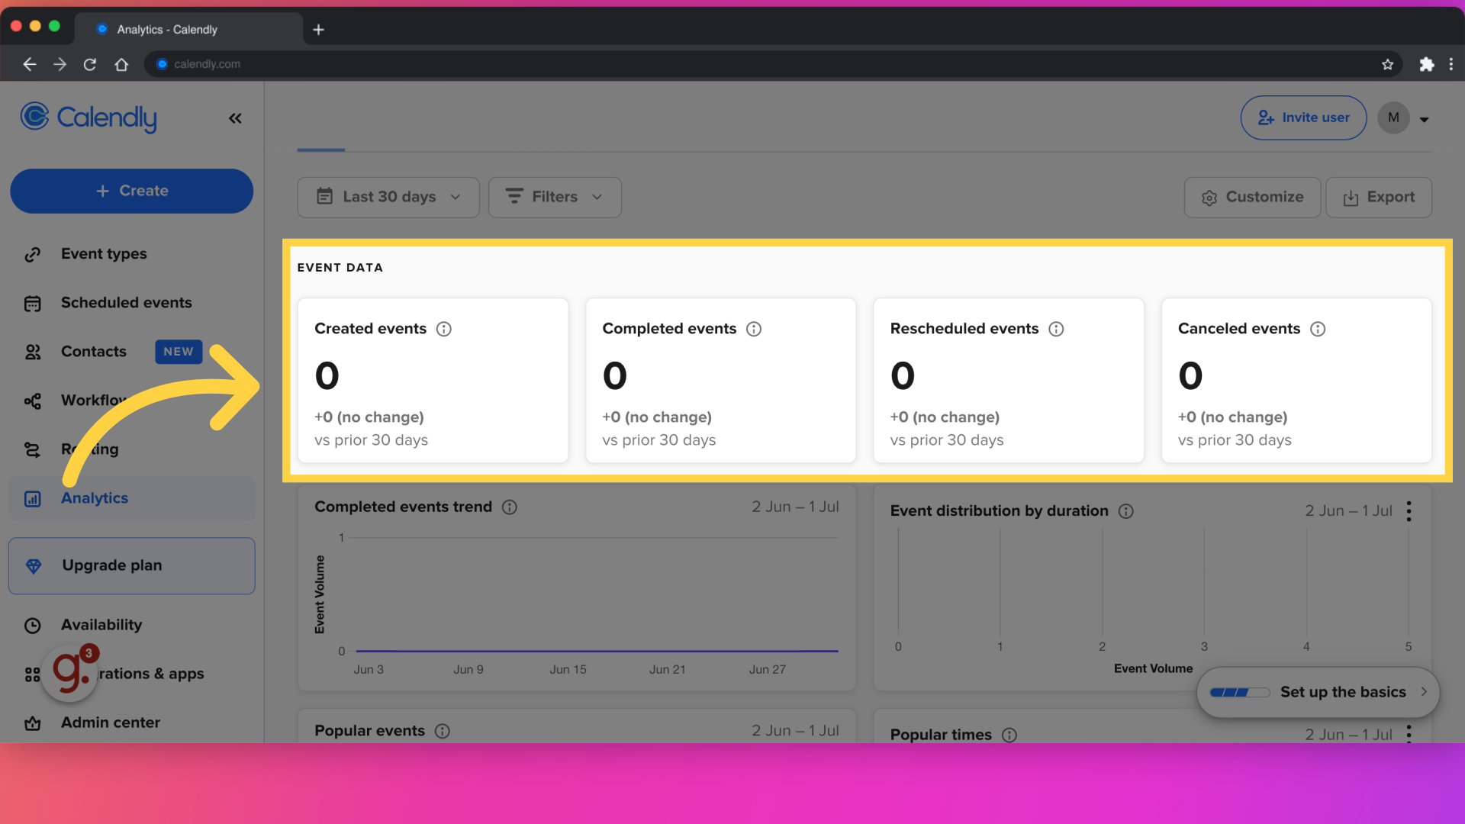Click the user account menu avatar

(x=1393, y=117)
